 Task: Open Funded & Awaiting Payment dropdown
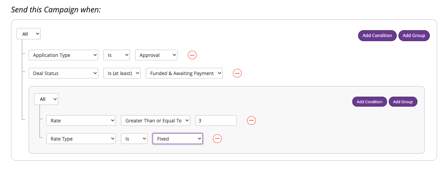coord(184,73)
